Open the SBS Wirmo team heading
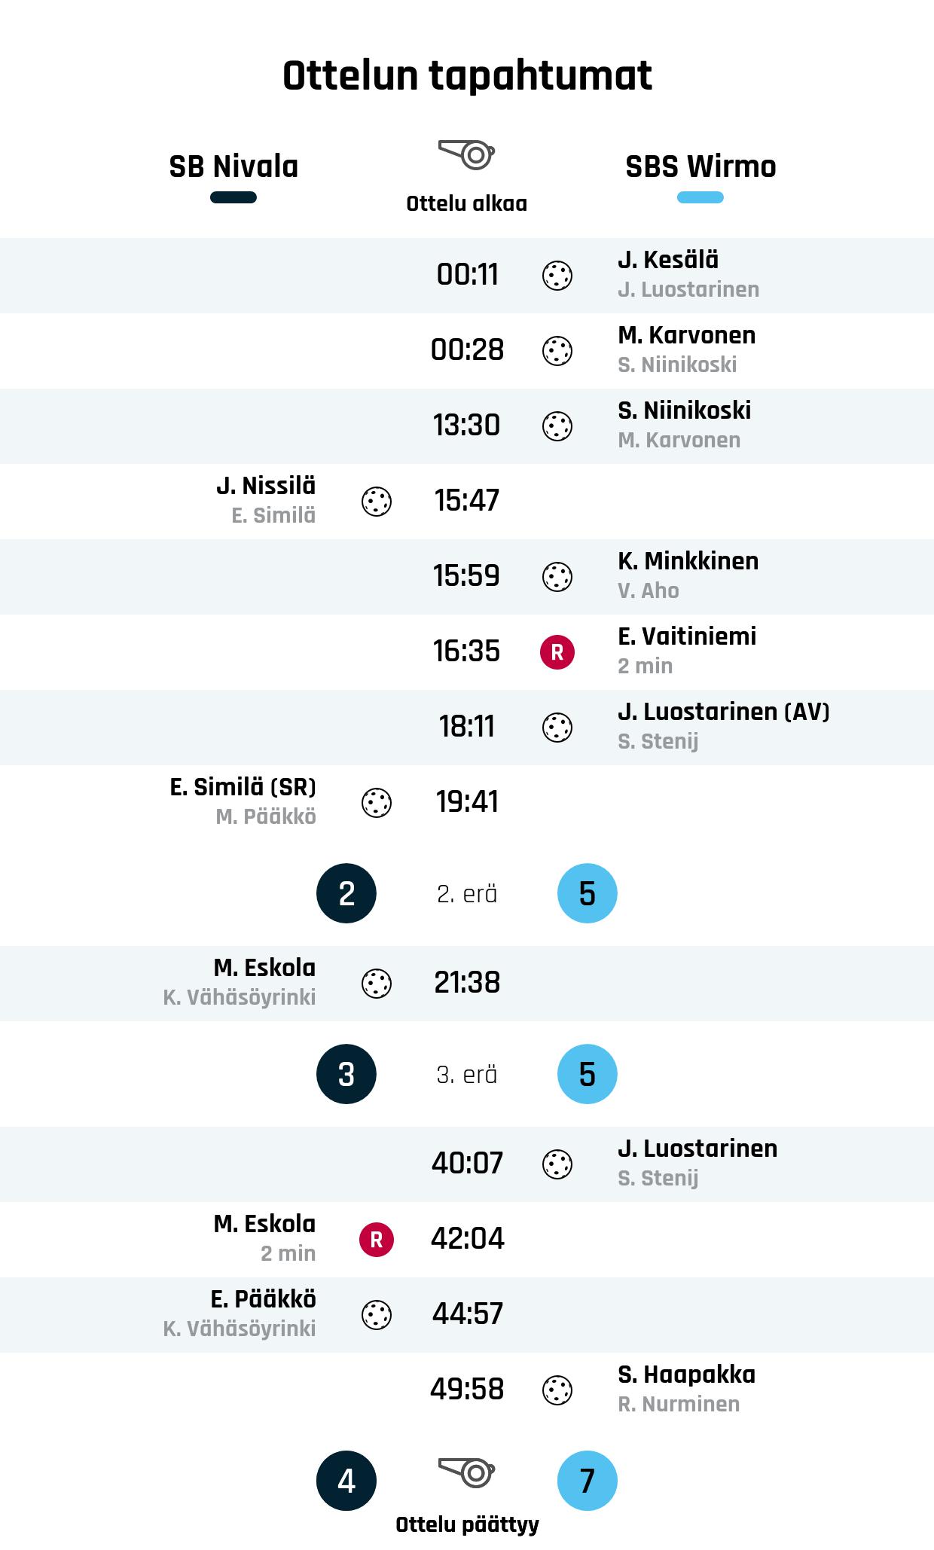 point(700,166)
